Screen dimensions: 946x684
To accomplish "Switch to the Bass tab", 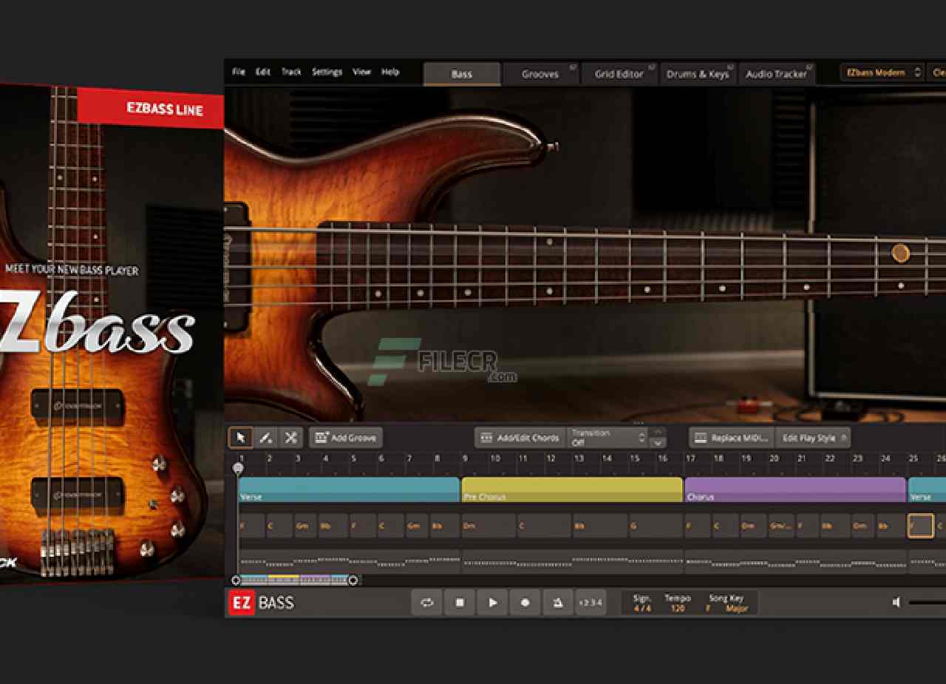I will (x=462, y=74).
